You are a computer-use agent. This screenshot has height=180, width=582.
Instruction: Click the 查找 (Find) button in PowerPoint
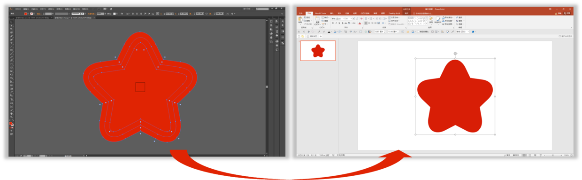[x=459, y=17]
